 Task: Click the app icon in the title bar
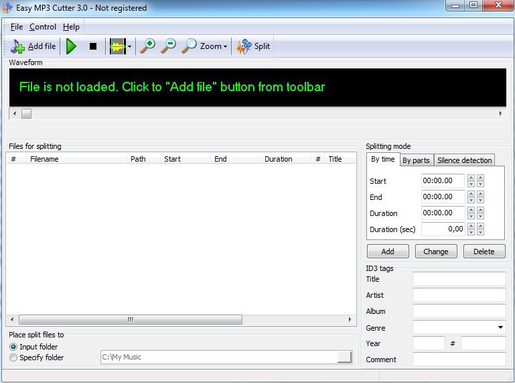point(7,8)
